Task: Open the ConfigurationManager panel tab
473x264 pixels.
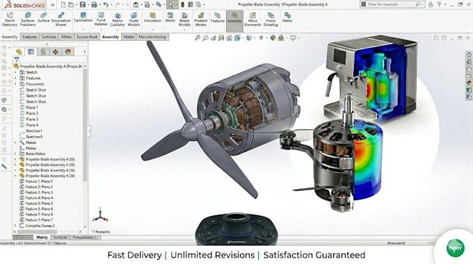Action: [x=43, y=51]
